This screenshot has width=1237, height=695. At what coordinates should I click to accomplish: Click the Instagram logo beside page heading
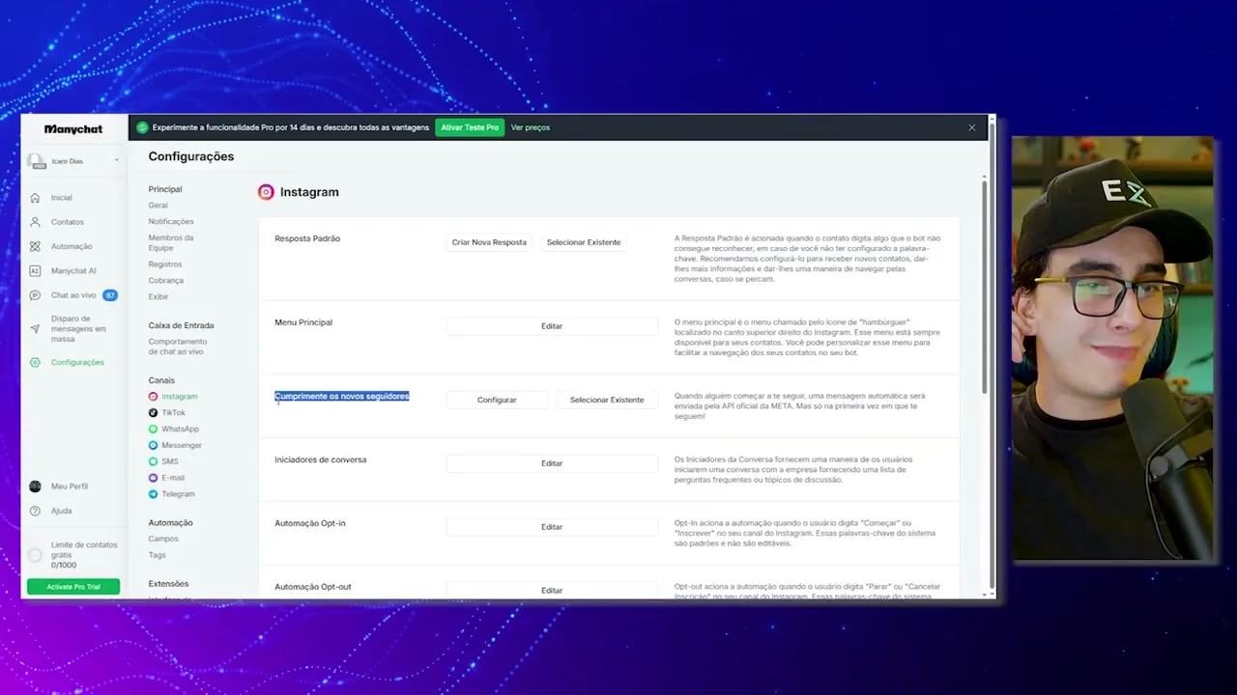pyautogui.click(x=266, y=192)
